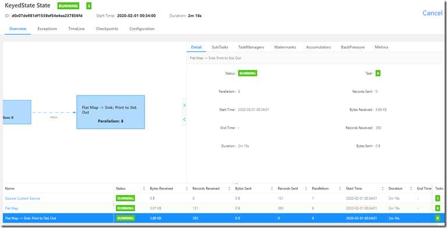Click Records Sent 131 in Source row
The height and width of the screenshot is (228, 447).
click(x=281, y=198)
